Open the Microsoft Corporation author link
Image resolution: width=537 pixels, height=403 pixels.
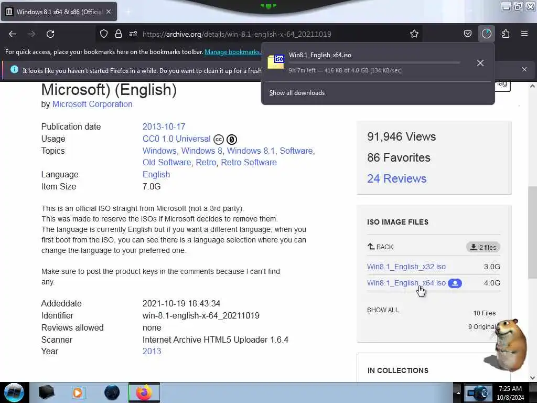point(92,104)
